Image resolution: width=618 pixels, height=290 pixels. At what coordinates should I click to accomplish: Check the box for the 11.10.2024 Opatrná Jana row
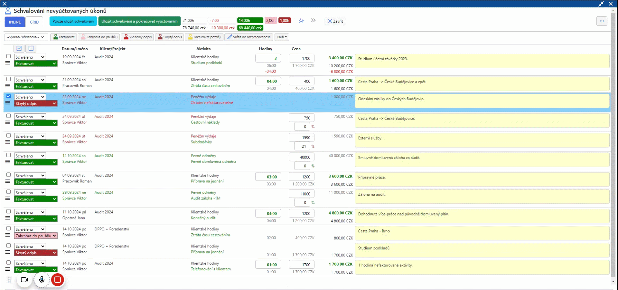point(9,211)
